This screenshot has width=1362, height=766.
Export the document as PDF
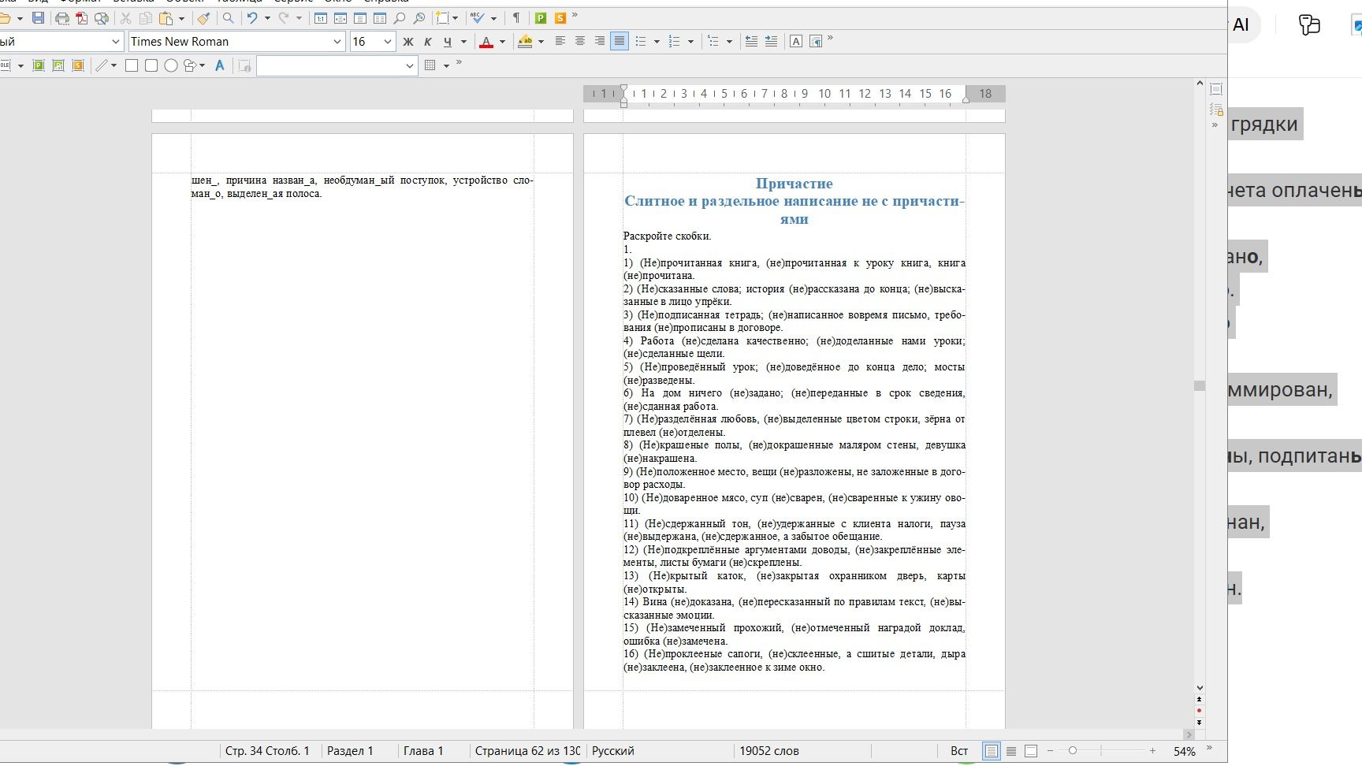coord(82,17)
